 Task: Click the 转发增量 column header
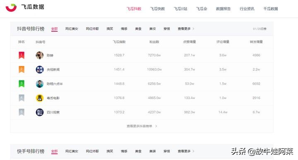click(256, 42)
